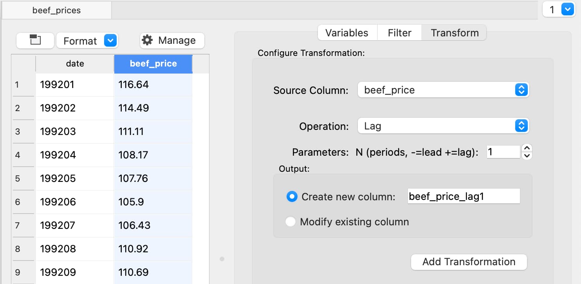Viewport: 581px width, 284px height.
Task: Switch to the Filter tab
Action: pos(399,33)
